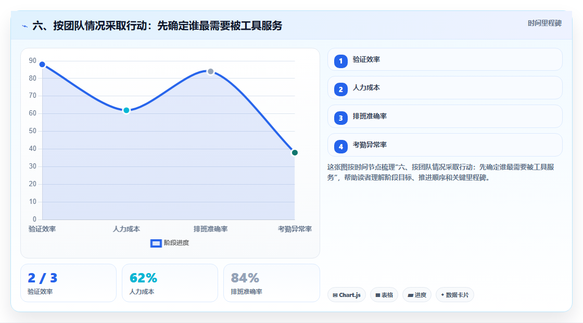Click the x-axis label 人力成本

click(x=126, y=229)
